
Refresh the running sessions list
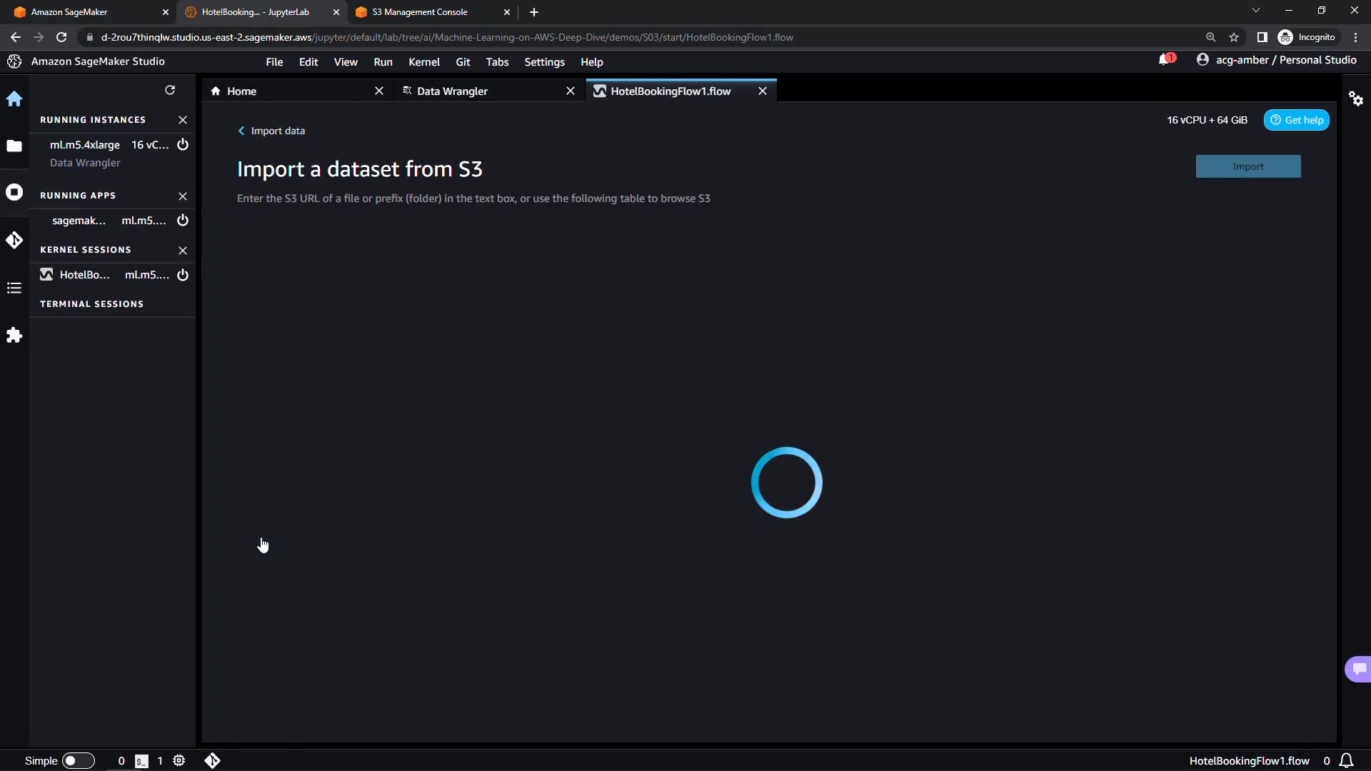point(170,90)
